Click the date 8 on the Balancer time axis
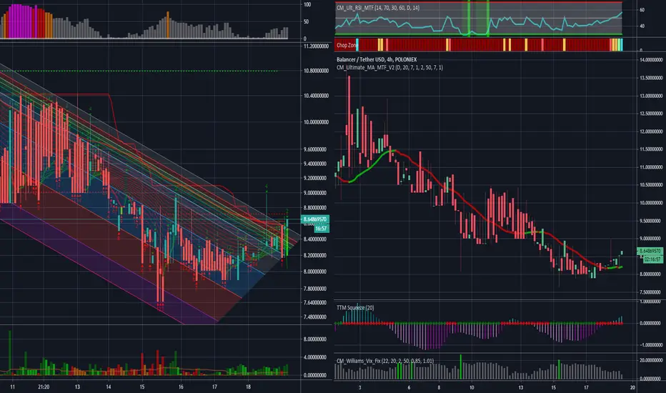 [439, 387]
